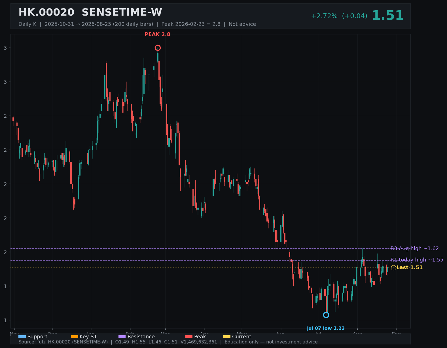Click the blue Jul 07 low circle marker
Screen dimensions: 447x348
(326, 315)
